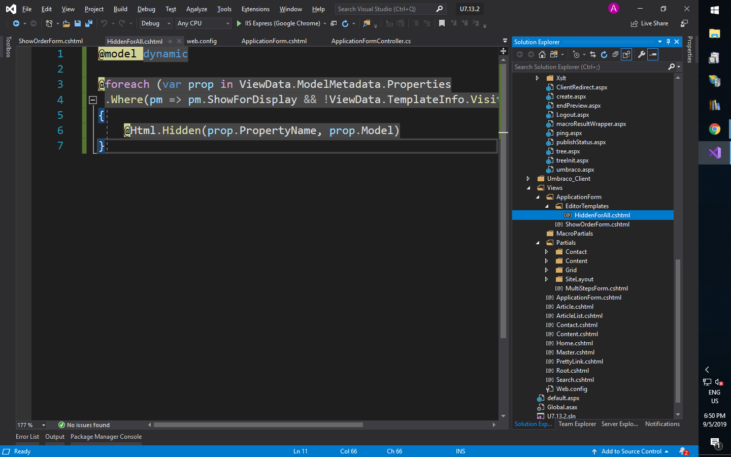Toggle Preview Selected Items button

point(653,54)
